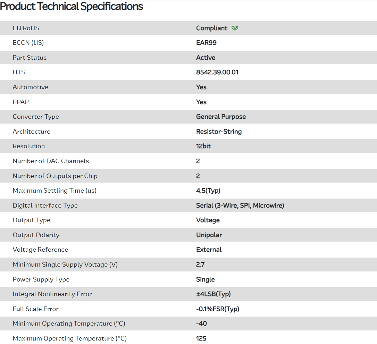The image size is (377, 344).
Task: Select the Resistor-String architecture value
Action: click(219, 132)
